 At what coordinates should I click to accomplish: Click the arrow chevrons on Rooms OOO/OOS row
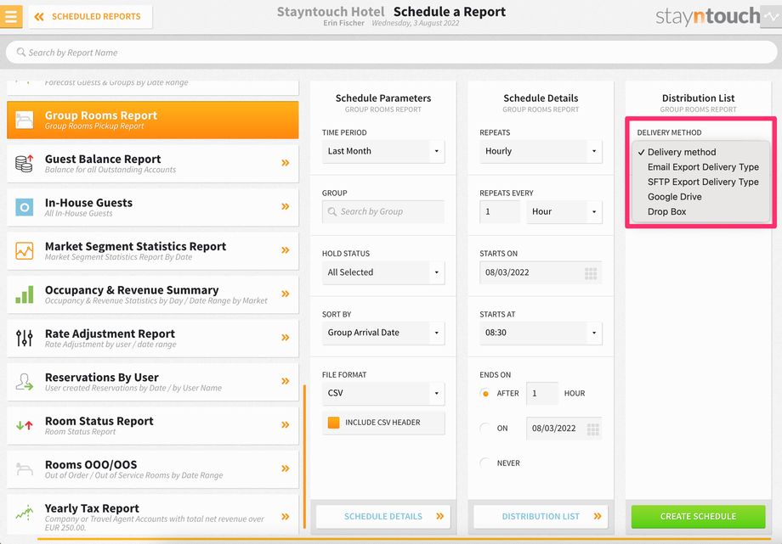[286, 468]
